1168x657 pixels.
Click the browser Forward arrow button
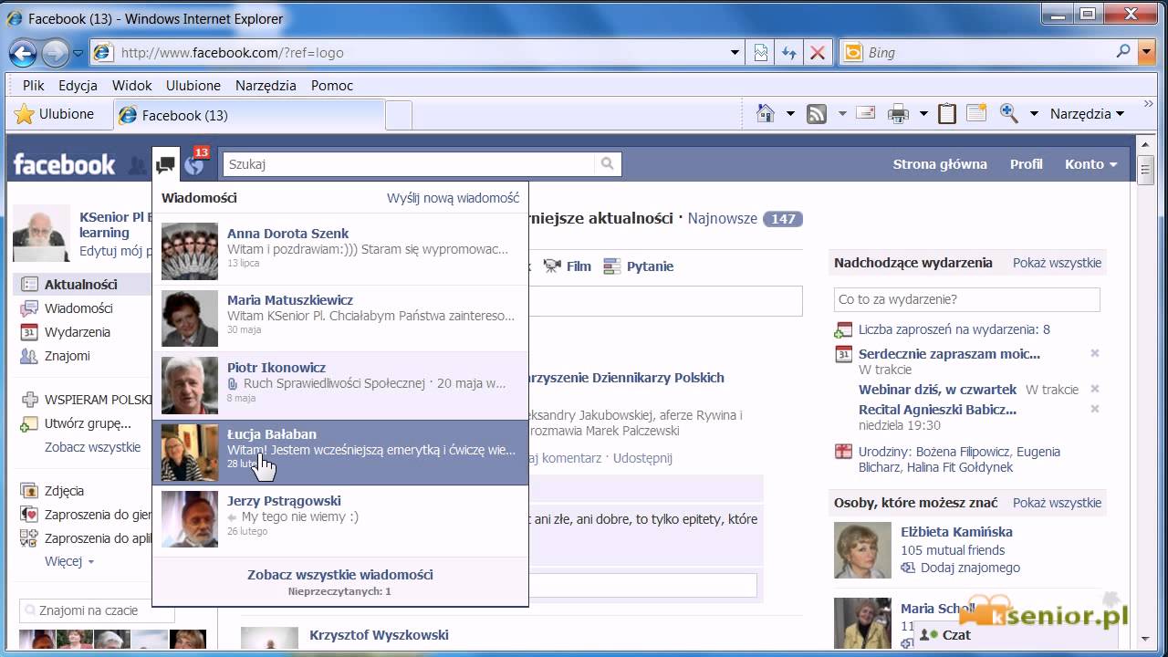[55, 53]
